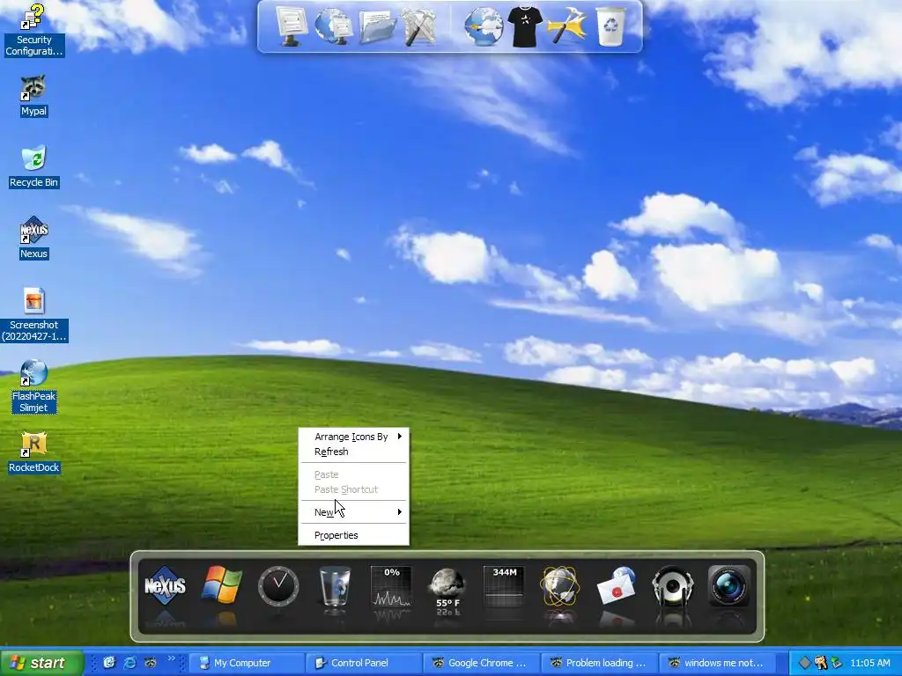Open the speaker headphones icon in Nexus dock

[x=672, y=586]
